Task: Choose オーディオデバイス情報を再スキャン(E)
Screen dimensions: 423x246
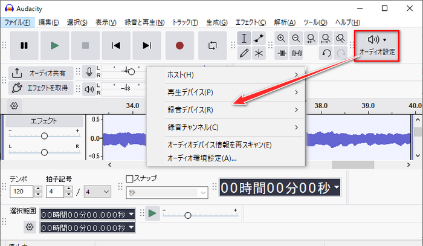Action: point(226,145)
